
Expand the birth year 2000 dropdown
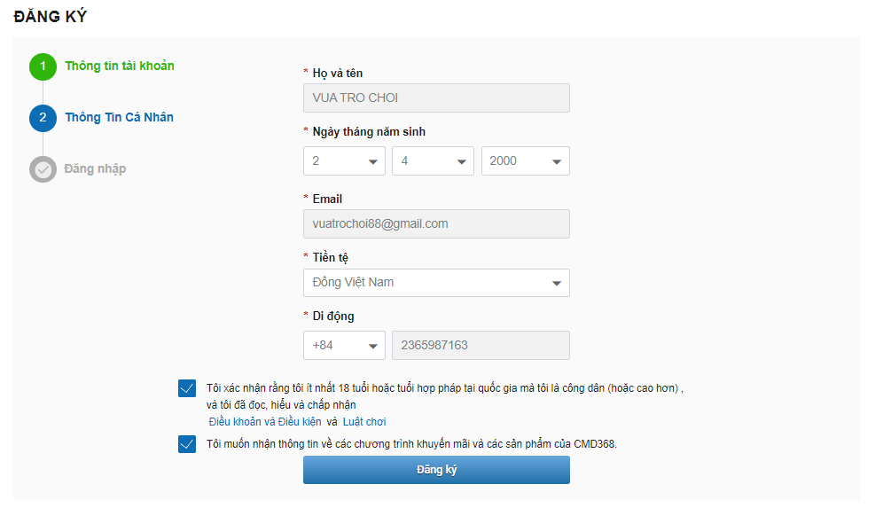pos(525,161)
